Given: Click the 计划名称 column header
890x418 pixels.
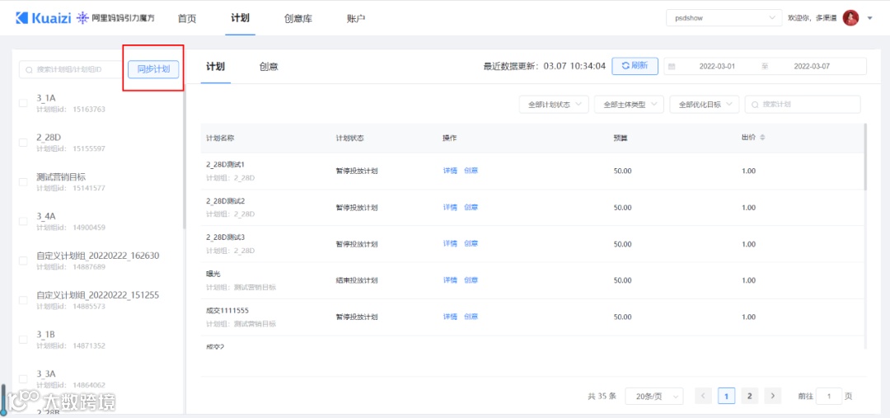Looking at the screenshot, I should [x=220, y=139].
